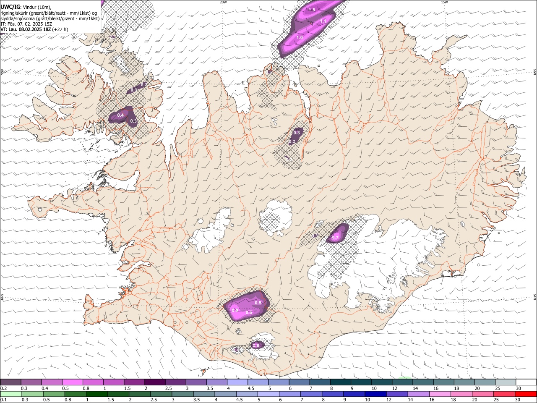
Task: Click the 20W longitude label
Action: [223, 2]
